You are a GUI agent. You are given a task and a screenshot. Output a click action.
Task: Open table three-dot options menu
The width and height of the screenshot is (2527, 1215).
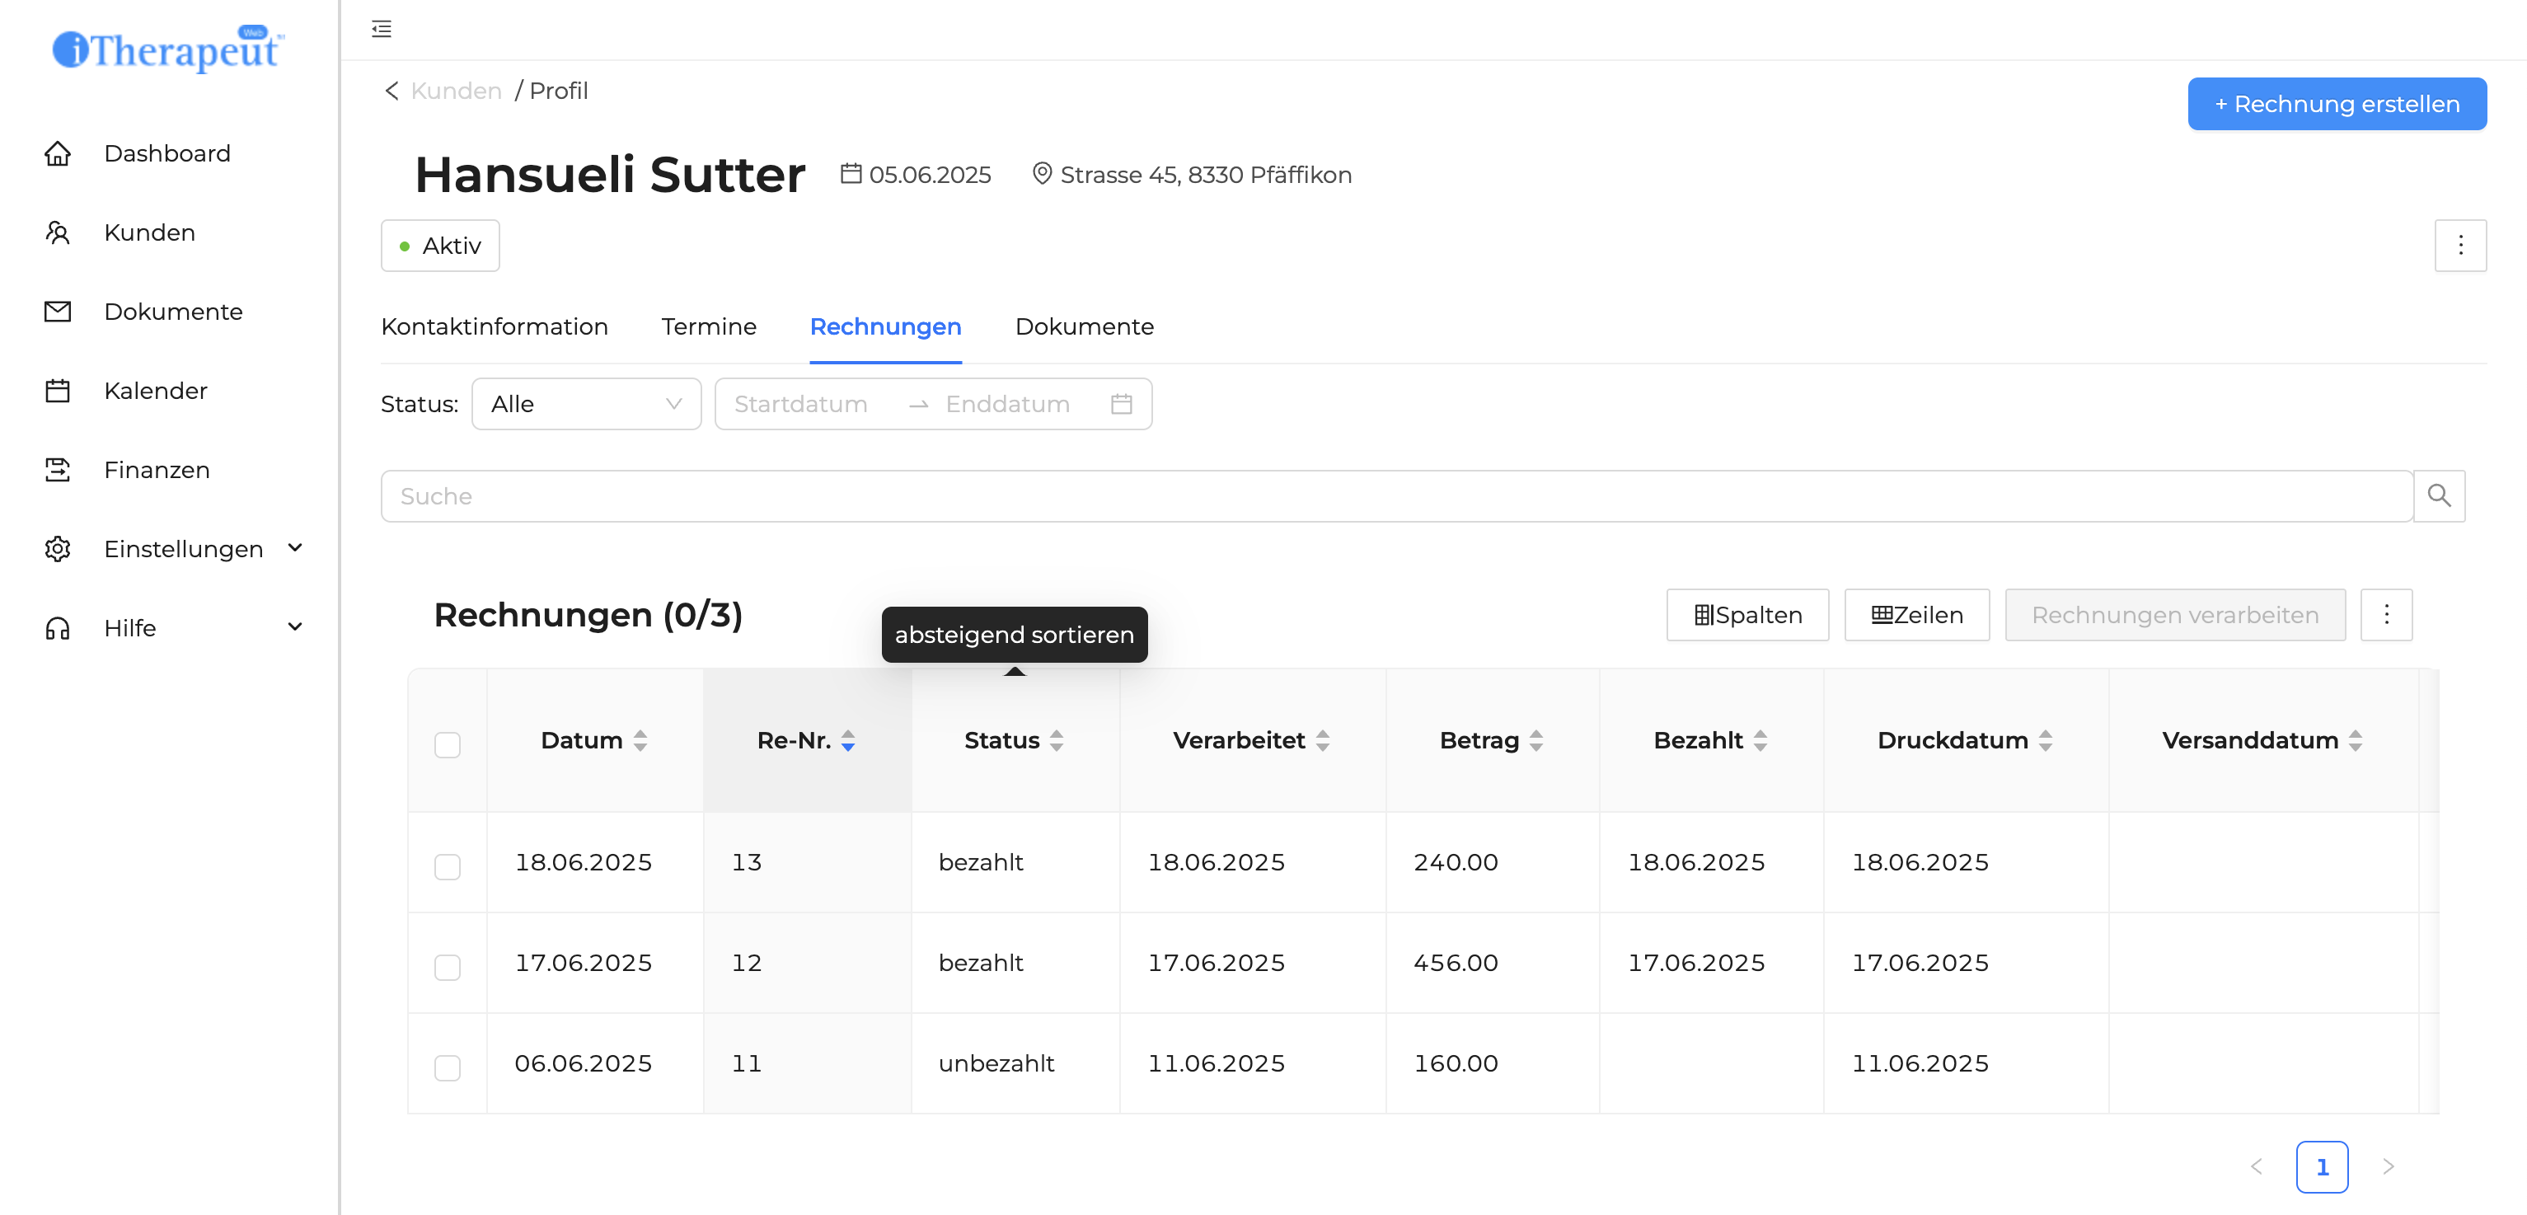[x=2386, y=616]
